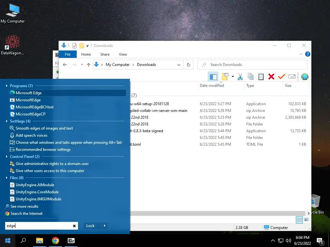This screenshot has height=247, width=330.
Task: Expand the ribbon with the chevron
Action: (x=301, y=54)
